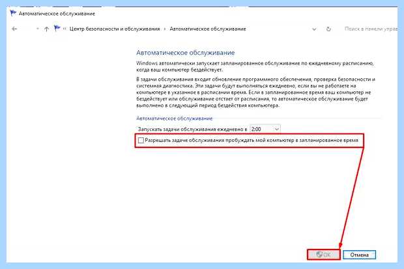404x269 pixels.
Task: Open recent locations chevron beside navigation arrows
Action: click(x=38, y=29)
